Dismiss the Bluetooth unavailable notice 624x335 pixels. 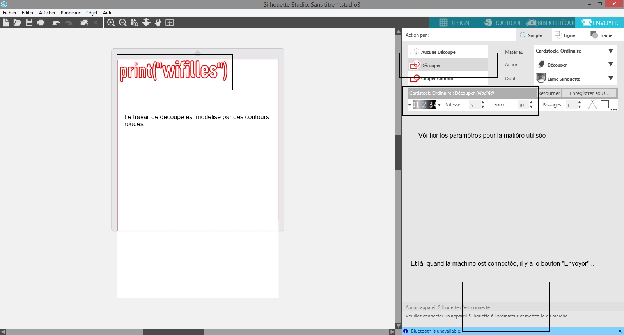(x=620, y=331)
